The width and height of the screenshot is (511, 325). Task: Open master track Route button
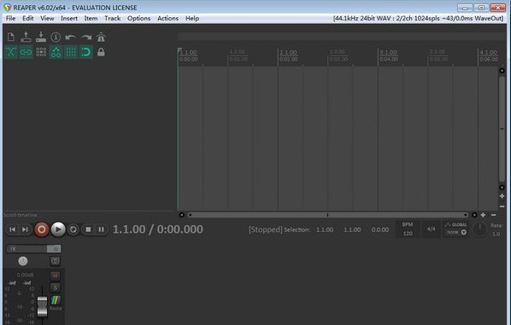click(56, 302)
